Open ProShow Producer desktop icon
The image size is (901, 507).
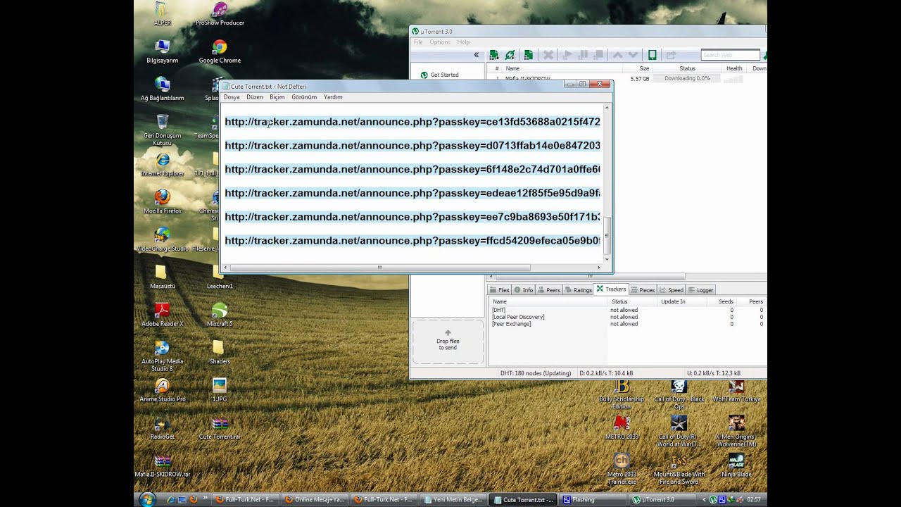coord(220,13)
